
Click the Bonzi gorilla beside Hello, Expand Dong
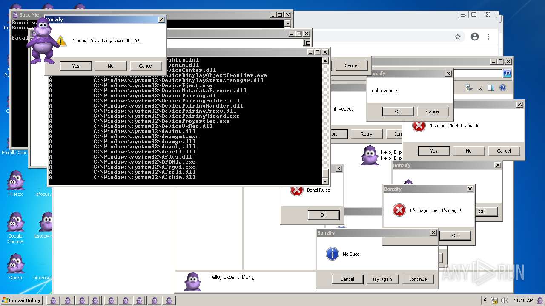[x=192, y=281]
